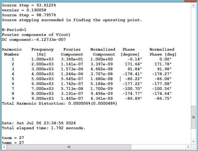The height and width of the screenshot is (151, 198).
Task: Click normalized phase value -177.08°
Action: tap(162, 84)
